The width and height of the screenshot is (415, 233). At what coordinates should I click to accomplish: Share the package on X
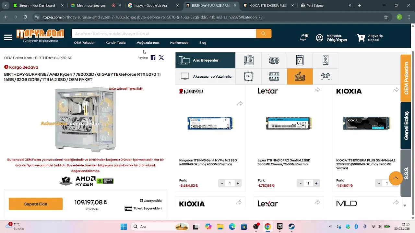(x=161, y=58)
